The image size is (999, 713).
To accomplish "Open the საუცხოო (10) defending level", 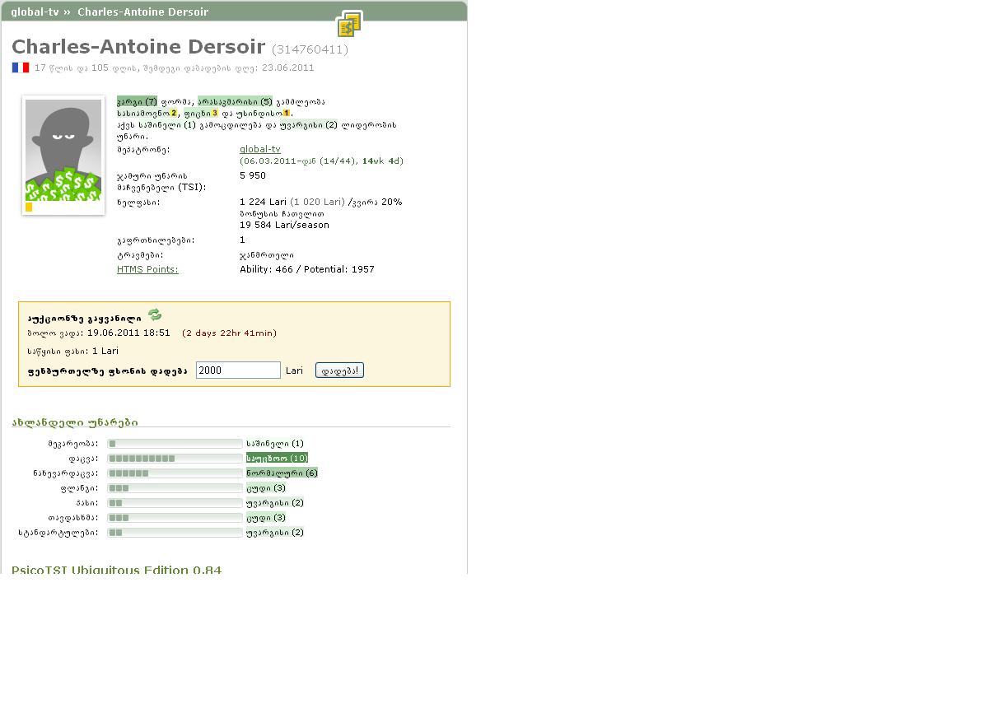I will point(277,459).
